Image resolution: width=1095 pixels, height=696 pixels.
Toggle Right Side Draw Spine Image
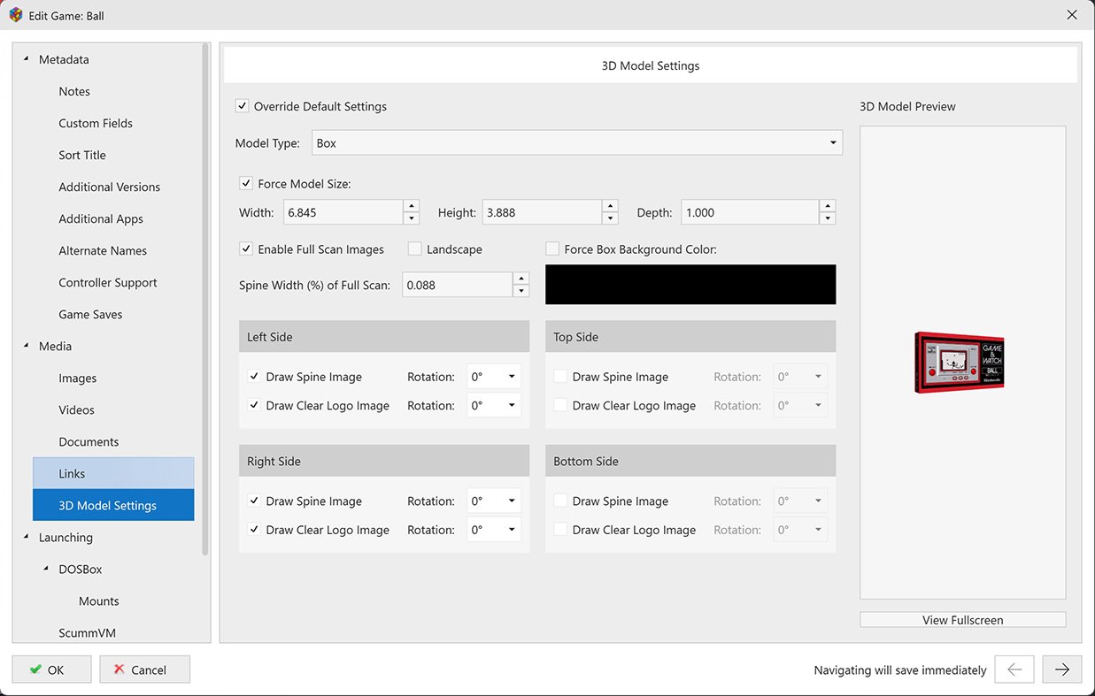pyautogui.click(x=254, y=501)
